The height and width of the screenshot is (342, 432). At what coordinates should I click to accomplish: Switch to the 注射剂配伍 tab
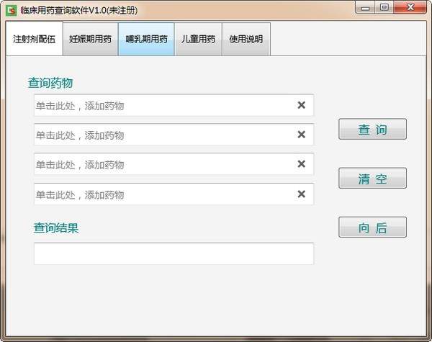pyautogui.click(x=34, y=39)
